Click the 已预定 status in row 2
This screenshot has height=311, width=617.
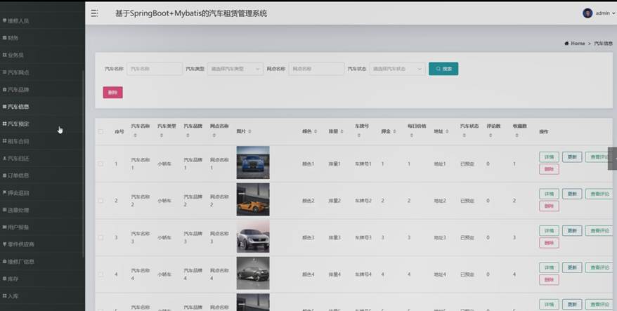[x=467, y=201]
